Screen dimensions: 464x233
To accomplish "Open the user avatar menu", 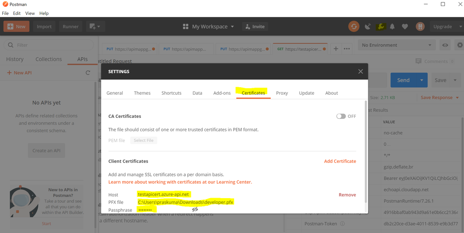I will tap(420, 26).
